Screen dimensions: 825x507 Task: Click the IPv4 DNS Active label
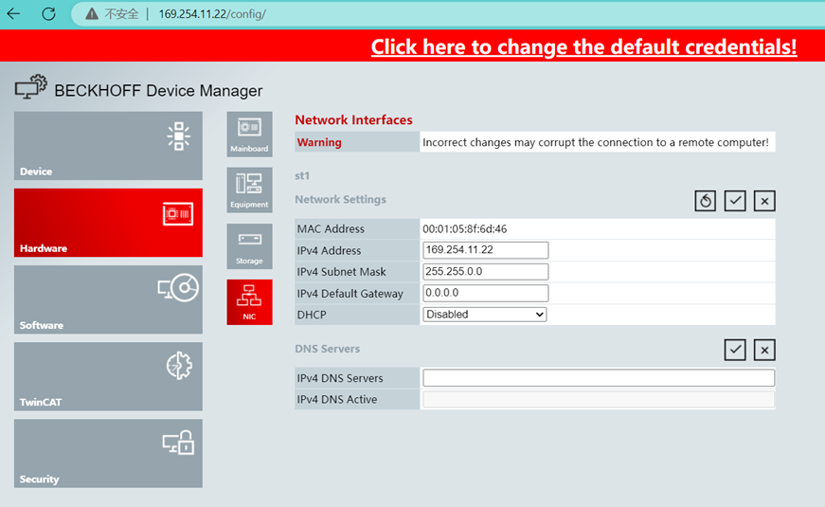[x=337, y=400]
